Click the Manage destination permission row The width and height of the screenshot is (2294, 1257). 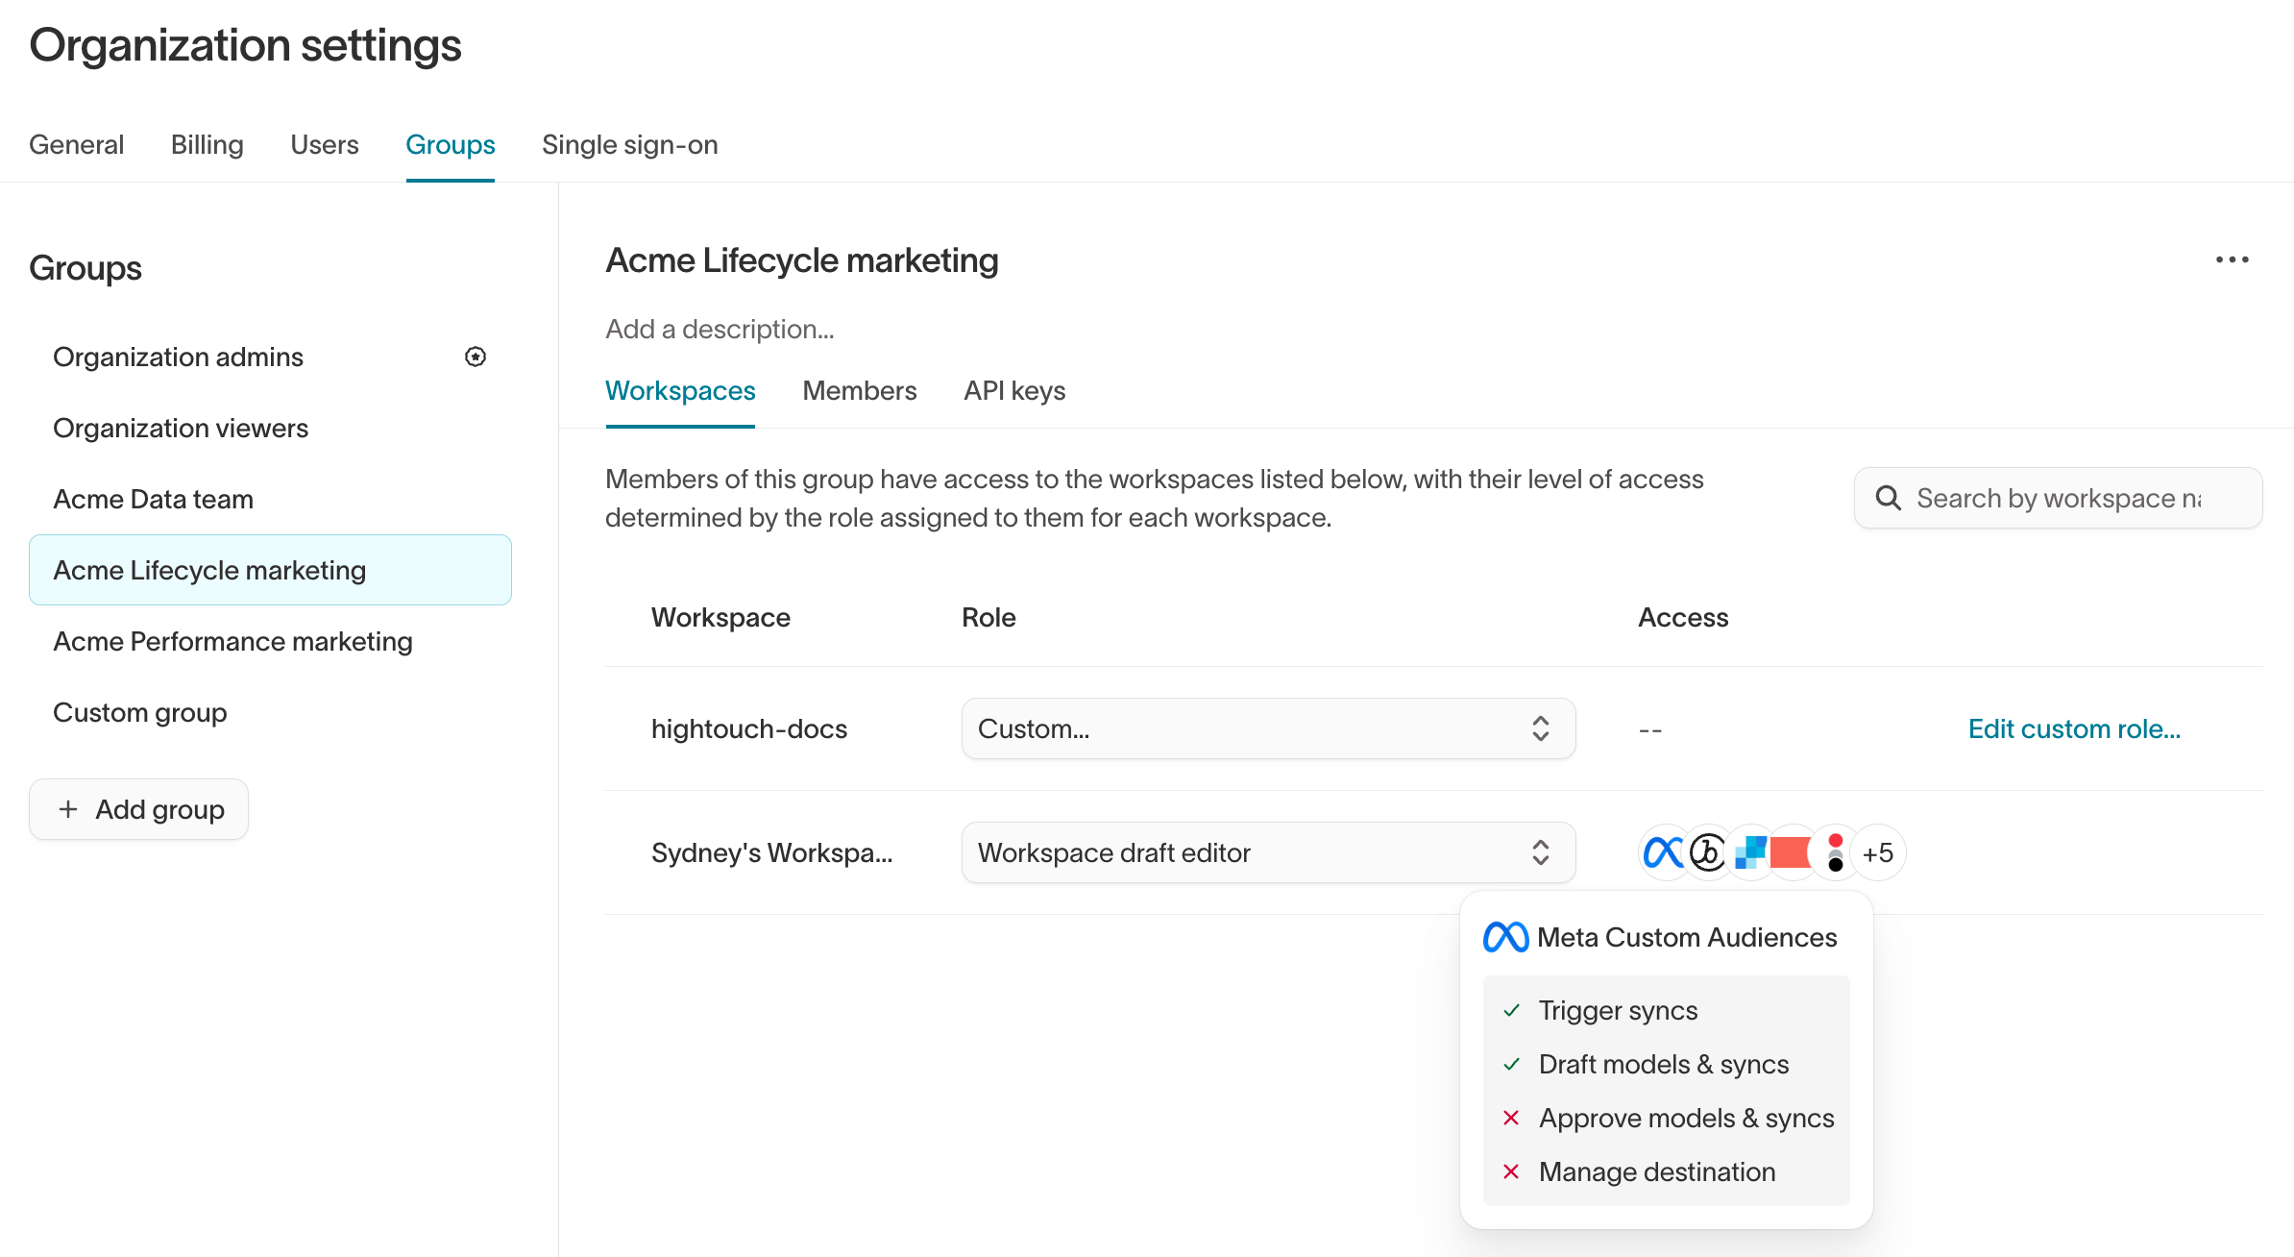(1666, 1171)
